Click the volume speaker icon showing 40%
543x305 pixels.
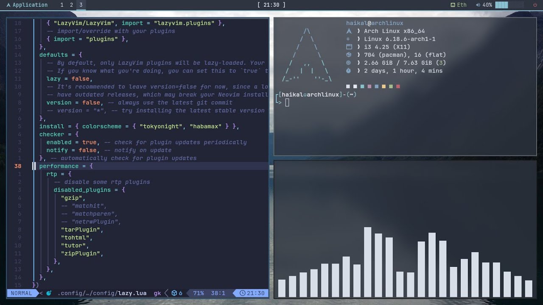pyautogui.click(x=478, y=5)
